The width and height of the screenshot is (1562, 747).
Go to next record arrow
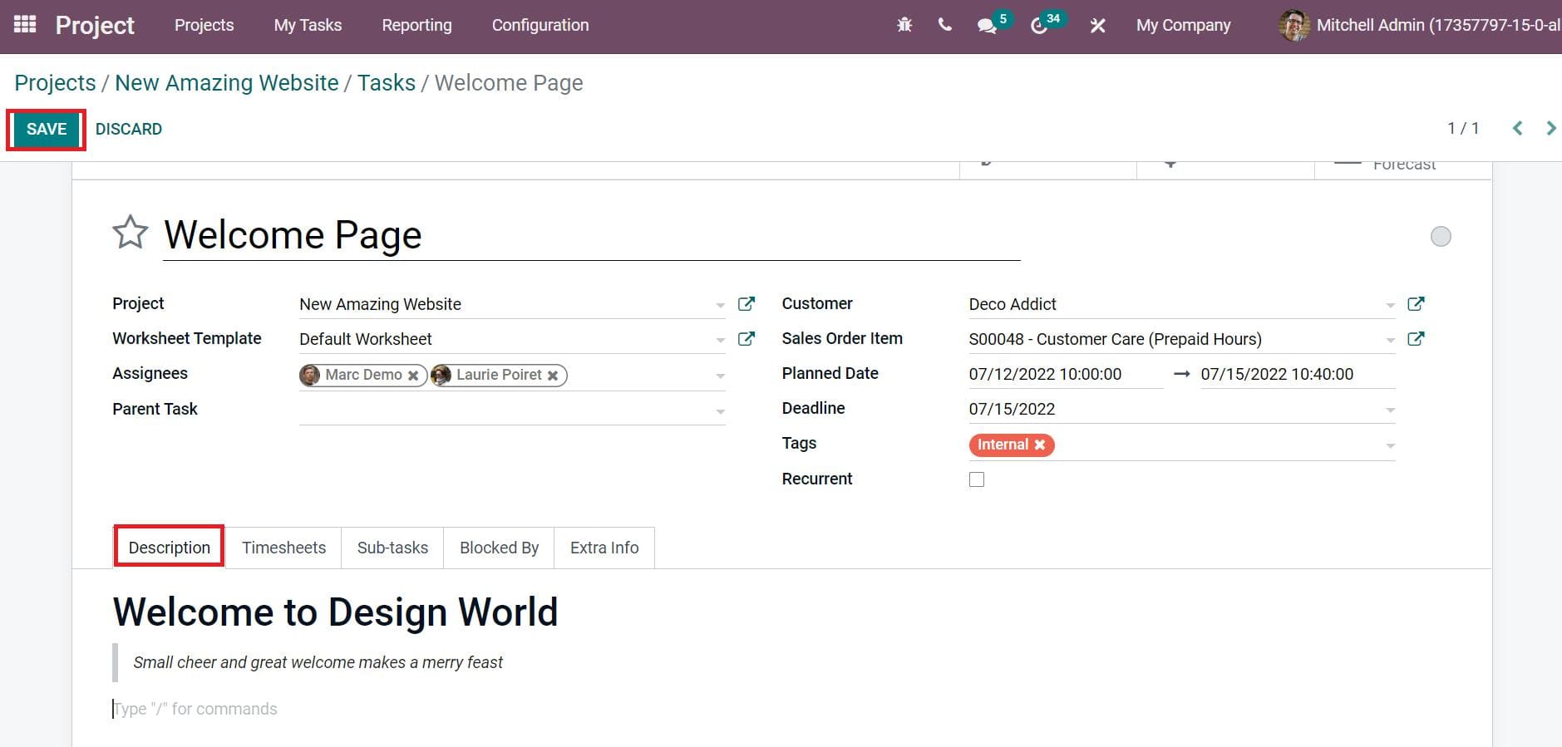coord(1550,128)
